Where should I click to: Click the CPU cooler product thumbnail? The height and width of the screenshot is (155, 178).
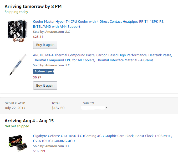[x=17, y=31]
